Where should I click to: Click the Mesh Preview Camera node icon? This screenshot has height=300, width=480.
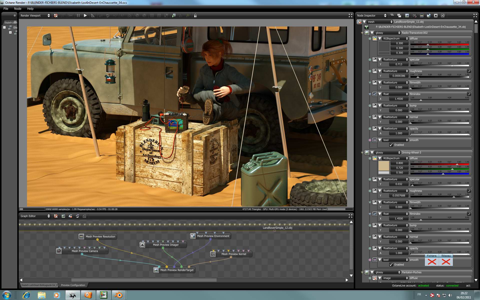click(59, 251)
